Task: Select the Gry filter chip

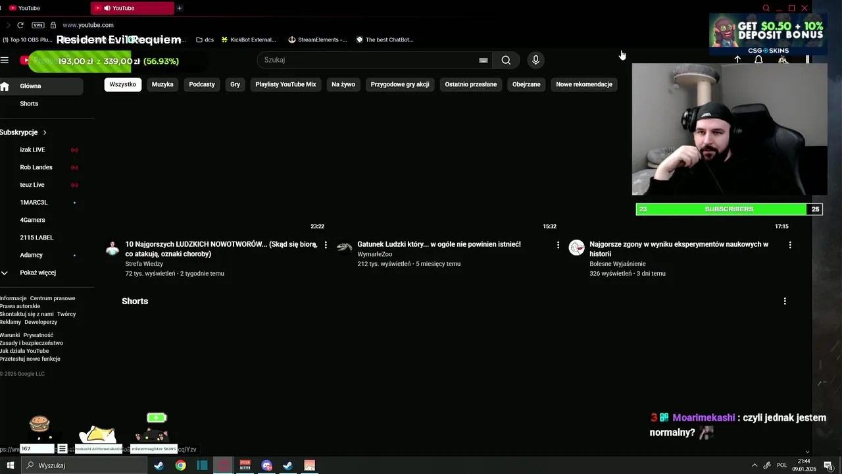Action: coord(235,84)
